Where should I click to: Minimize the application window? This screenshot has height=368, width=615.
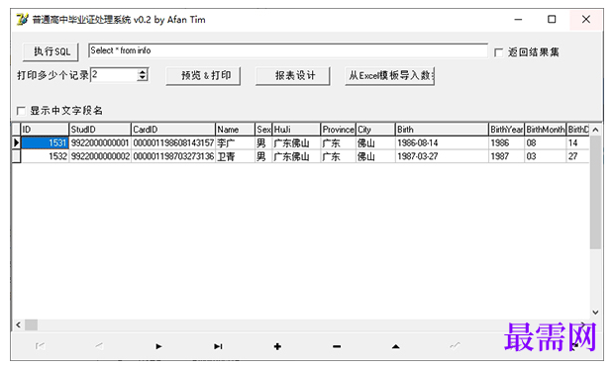click(518, 19)
